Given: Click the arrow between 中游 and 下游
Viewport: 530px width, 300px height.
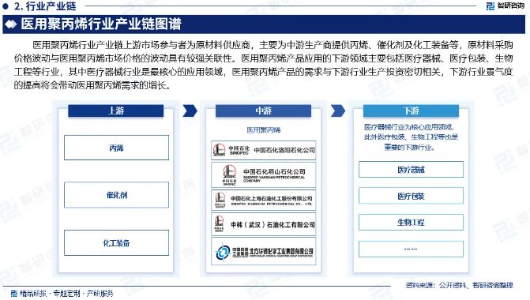Looking at the screenshot, I should 338,111.
